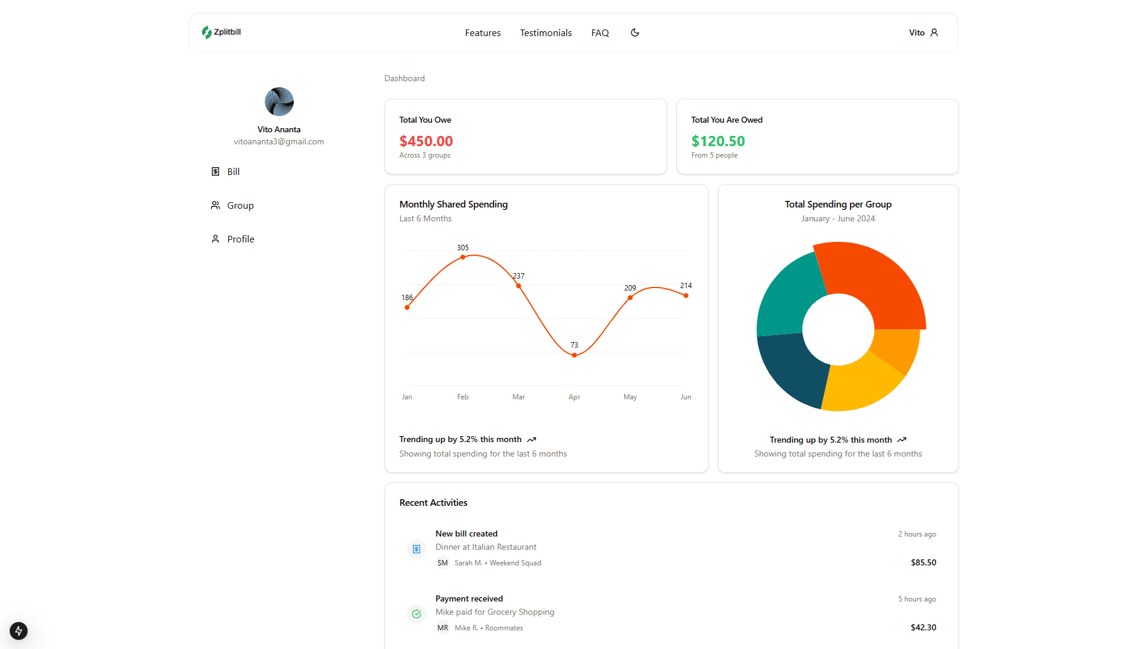Click the receipt icon beside New bill created
The width and height of the screenshot is (1146, 649).
(416, 549)
